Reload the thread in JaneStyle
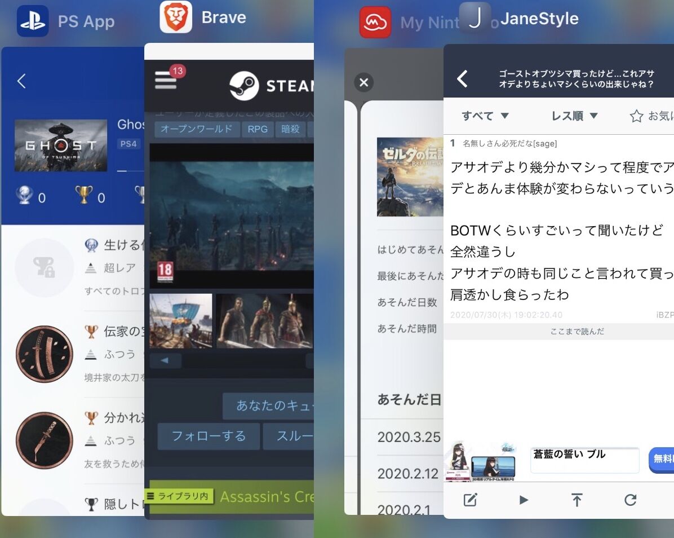This screenshot has height=538, width=674. (631, 500)
